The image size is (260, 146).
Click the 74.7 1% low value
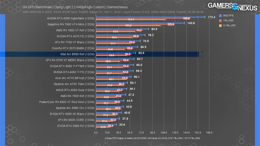pyautogui.click(x=139, y=30)
